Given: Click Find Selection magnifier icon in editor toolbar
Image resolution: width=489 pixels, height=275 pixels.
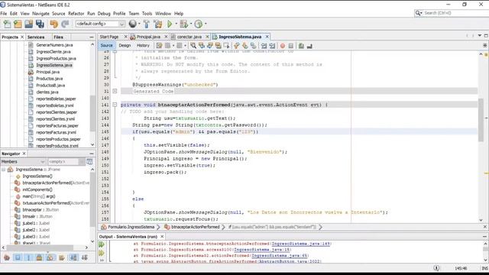Looking at the screenshot, I should tap(193, 46).
